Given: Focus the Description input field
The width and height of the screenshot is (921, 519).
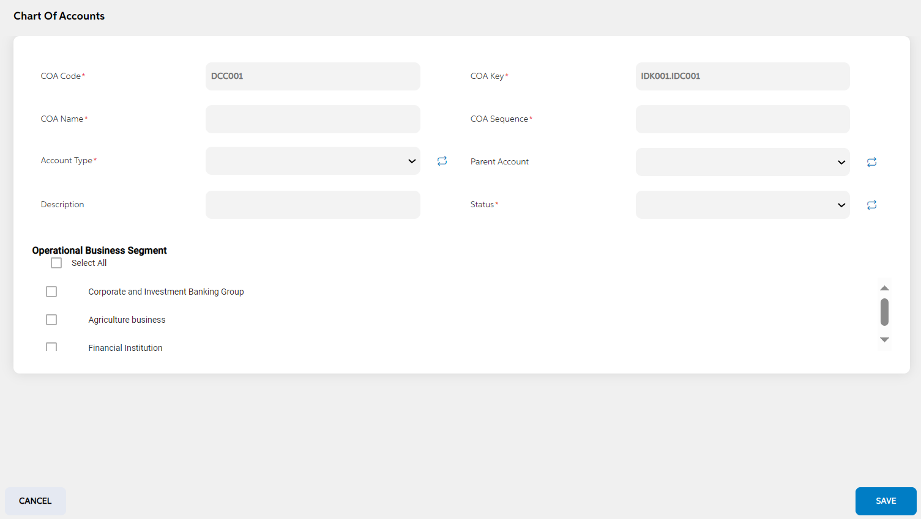Looking at the screenshot, I should (313, 205).
